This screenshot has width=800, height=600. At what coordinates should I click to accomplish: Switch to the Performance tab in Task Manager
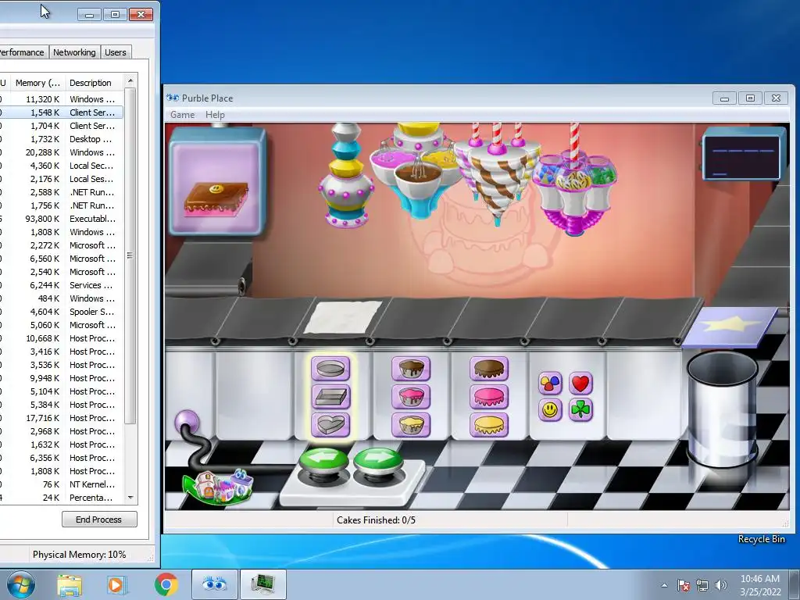tap(23, 52)
